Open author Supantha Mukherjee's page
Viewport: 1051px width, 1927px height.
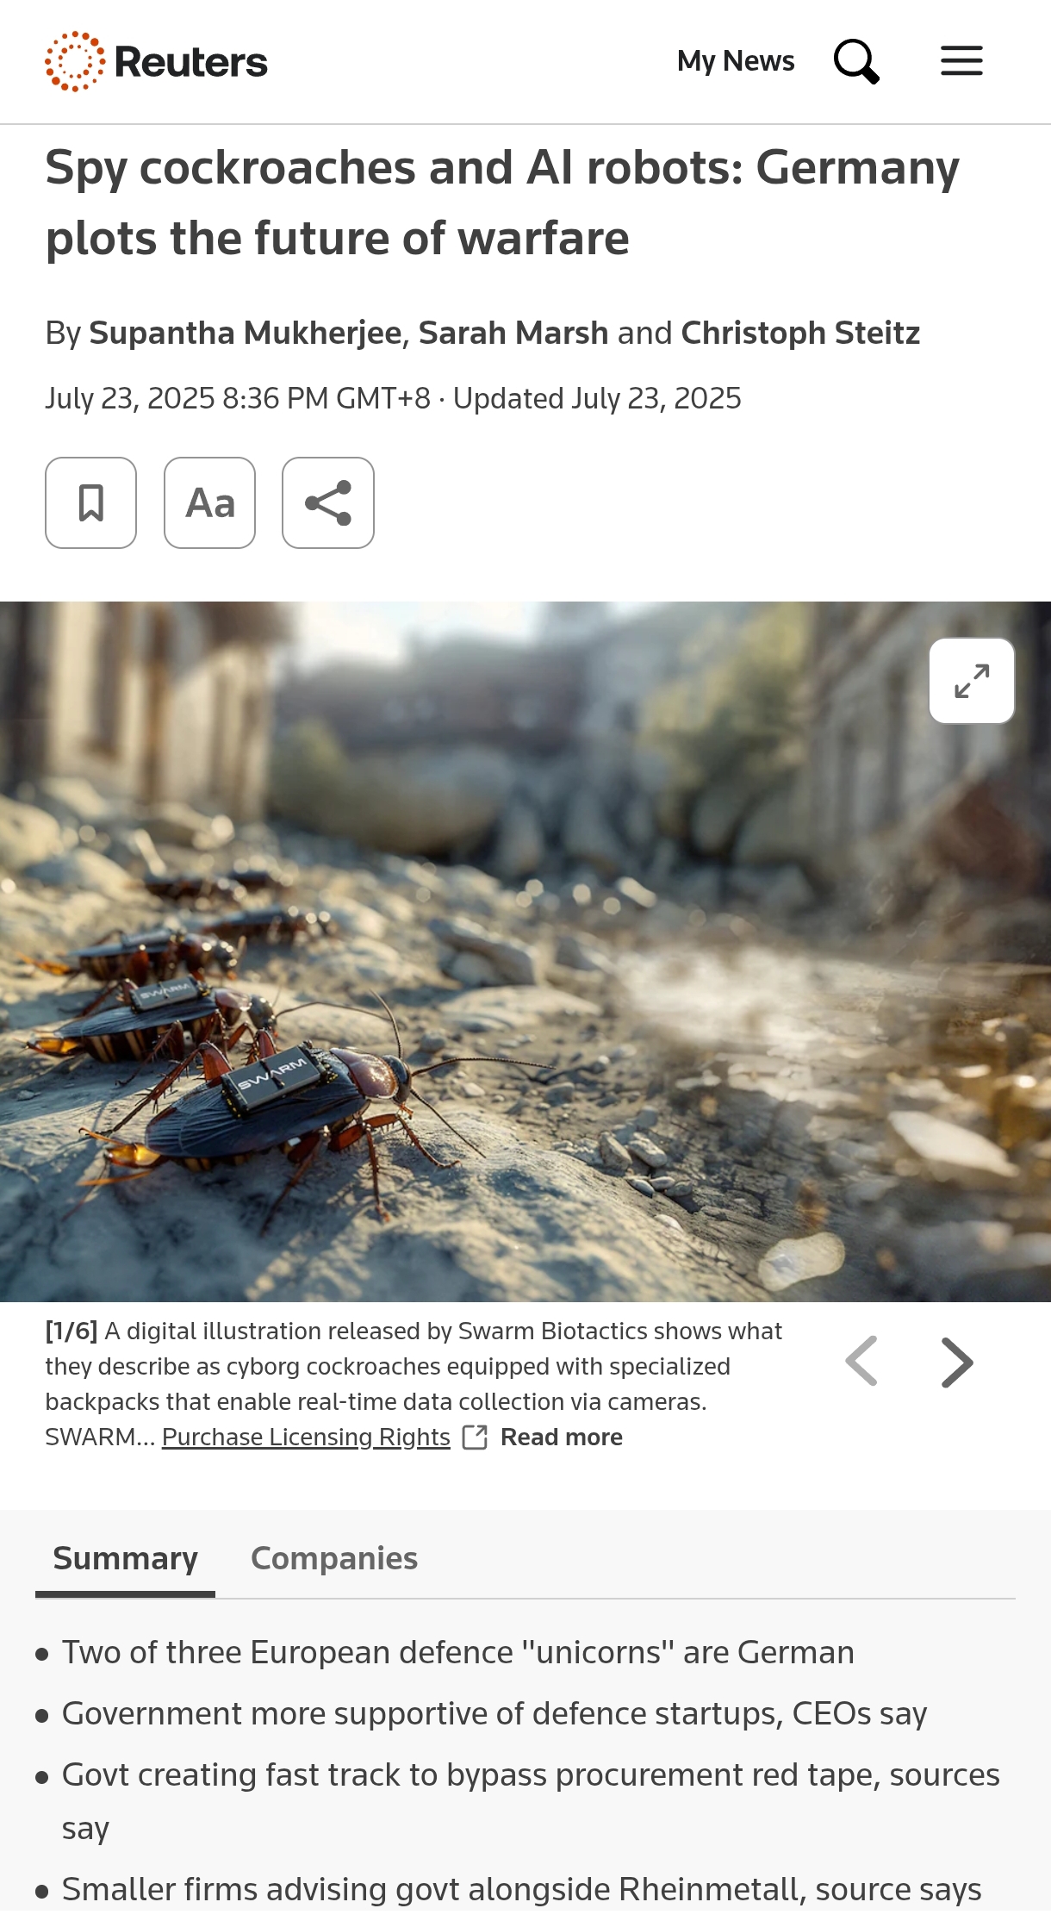pyautogui.click(x=246, y=333)
